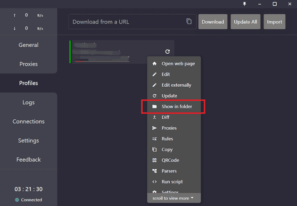297x206 pixels.
Task: Click the pencil icon beside Edit
Action: coord(154,74)
